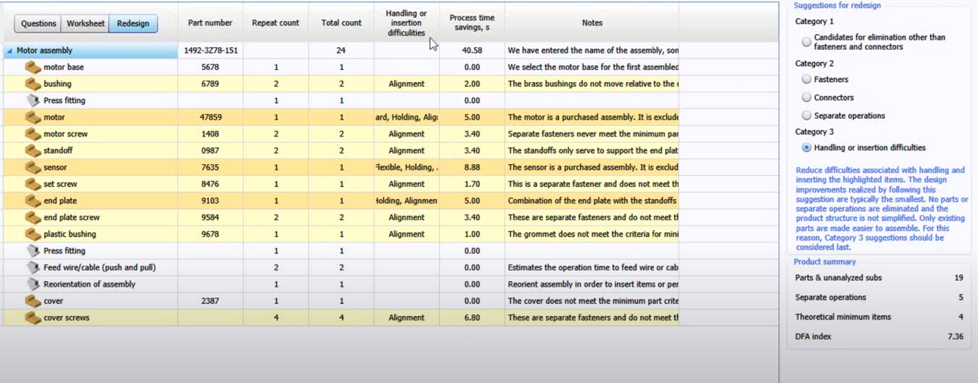Choose the Fasteners radio button
This screenshot has height=383, width=978.
pyautogui.click(x=806, y=79)
